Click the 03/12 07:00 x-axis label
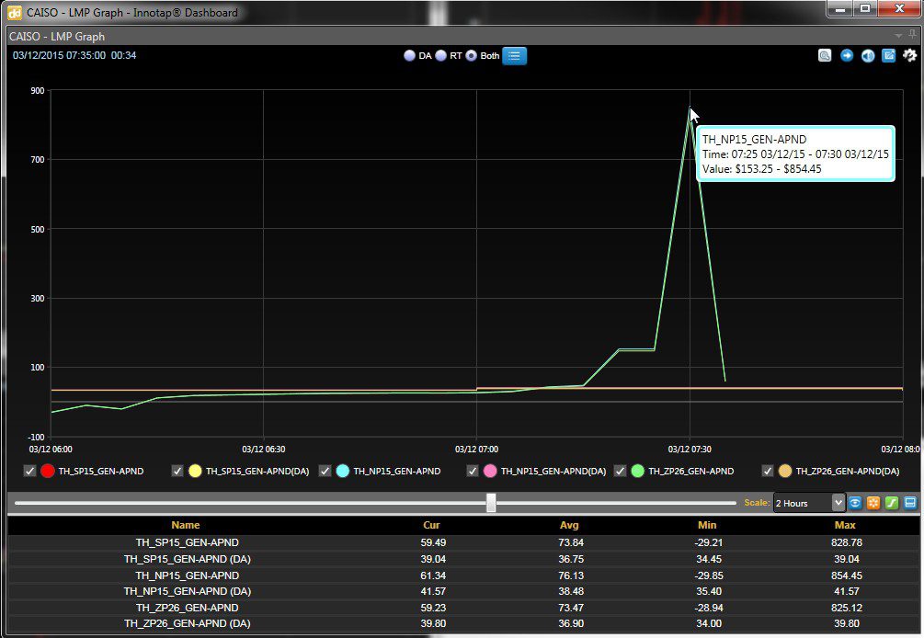The image size is (924, 638). (476, 450)
